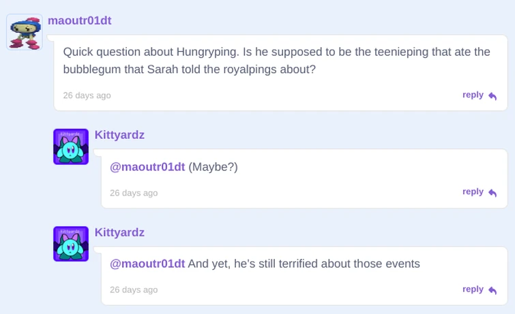Click the "26 days ago" timestamp under the Hungryping question
515x314 pixels.
[87, 95]
